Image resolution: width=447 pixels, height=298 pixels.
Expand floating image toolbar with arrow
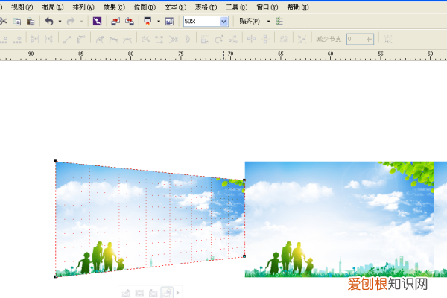pyautogui.click(x=177, y=293)
